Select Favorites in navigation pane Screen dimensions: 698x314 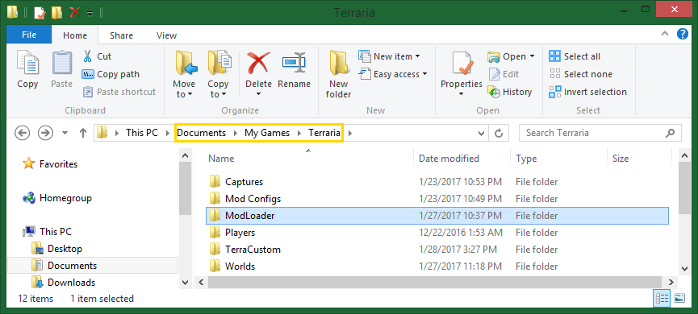[50, 164]
